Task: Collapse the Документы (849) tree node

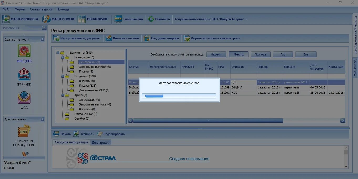Action: [58, 53]
